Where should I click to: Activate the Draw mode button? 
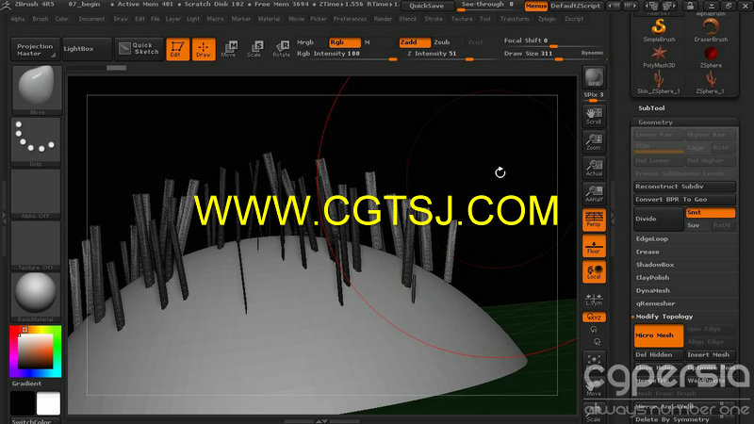click(204, 49)
